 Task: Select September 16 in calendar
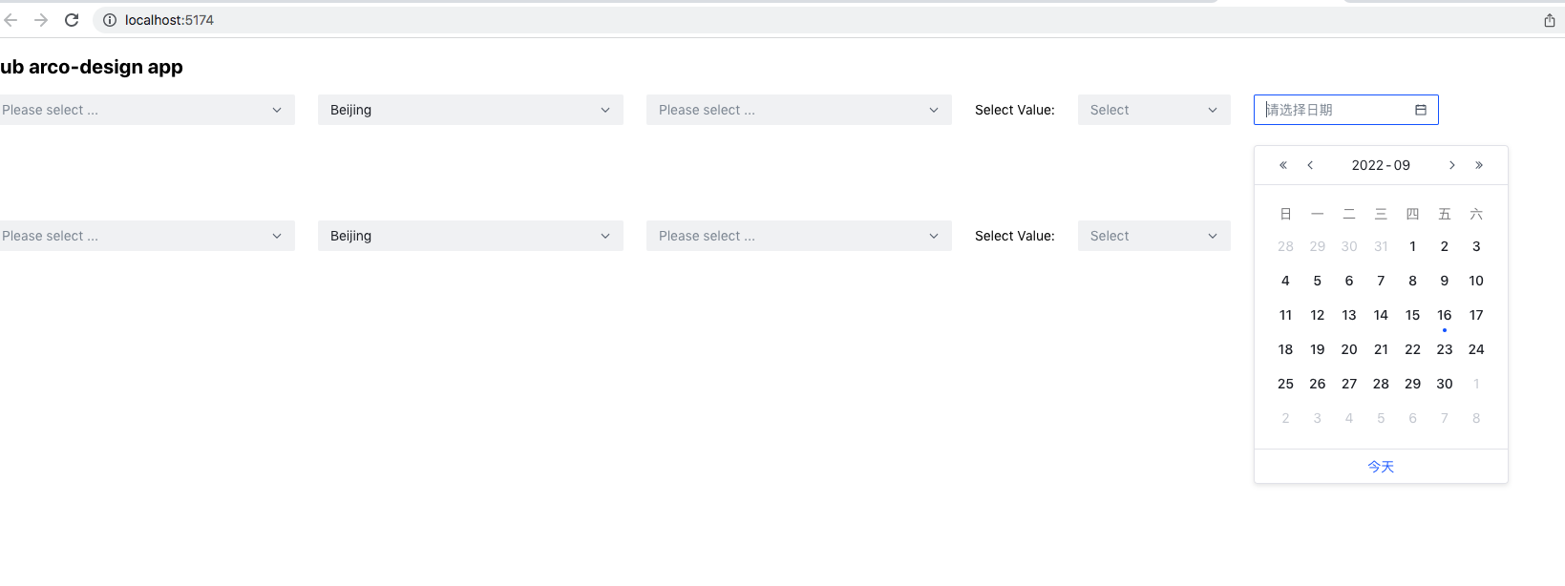pyautogui.click(x=1445, y=315)
